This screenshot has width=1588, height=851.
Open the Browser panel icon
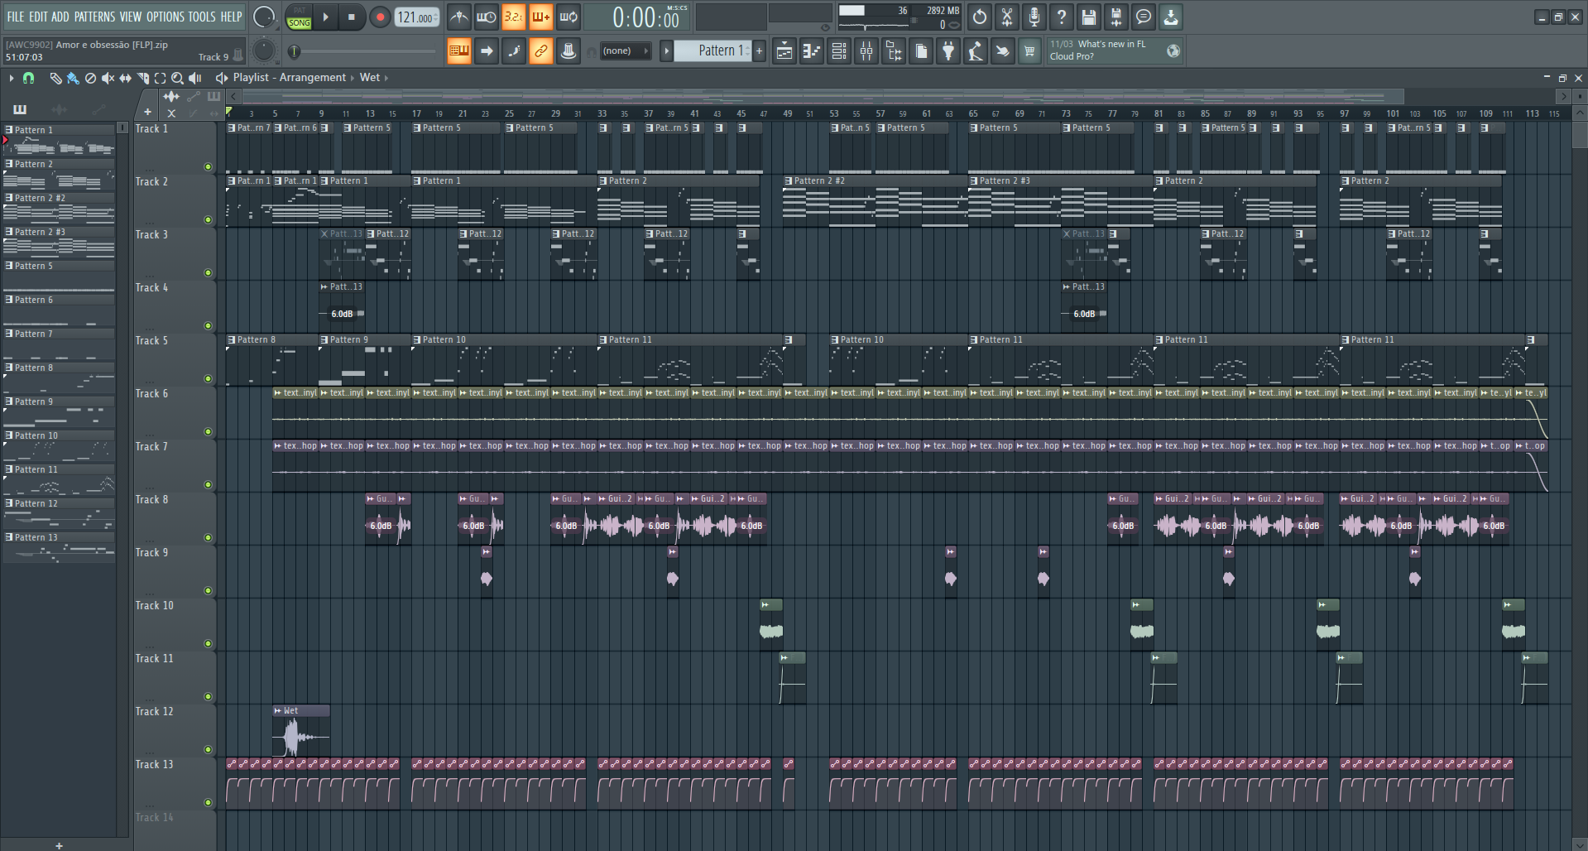pos(894,51)
